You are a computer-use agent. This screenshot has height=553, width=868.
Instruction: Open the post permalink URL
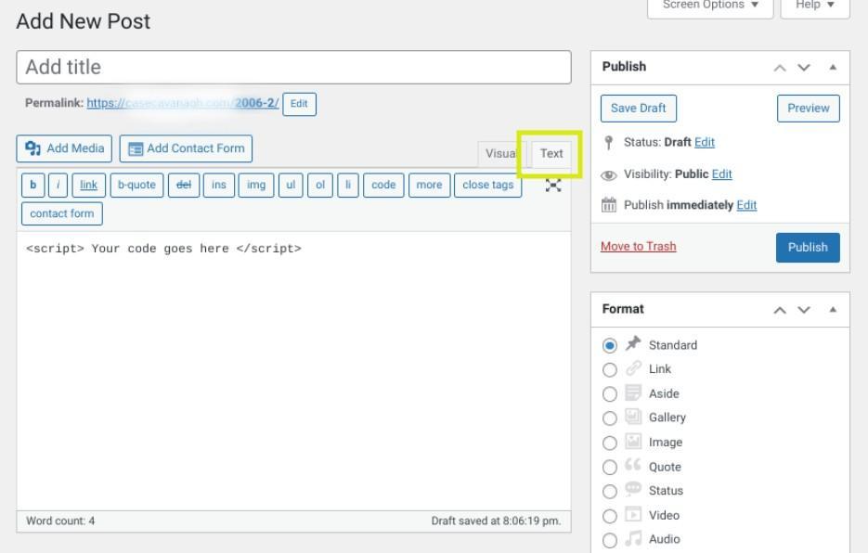[x=183, y=103]
